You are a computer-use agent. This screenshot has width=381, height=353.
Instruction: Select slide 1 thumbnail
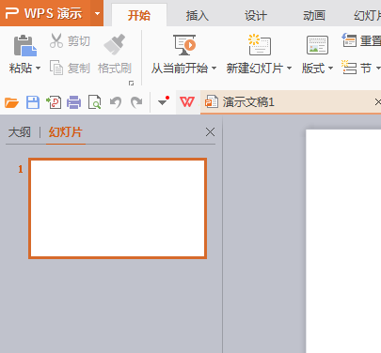[118, 208]
